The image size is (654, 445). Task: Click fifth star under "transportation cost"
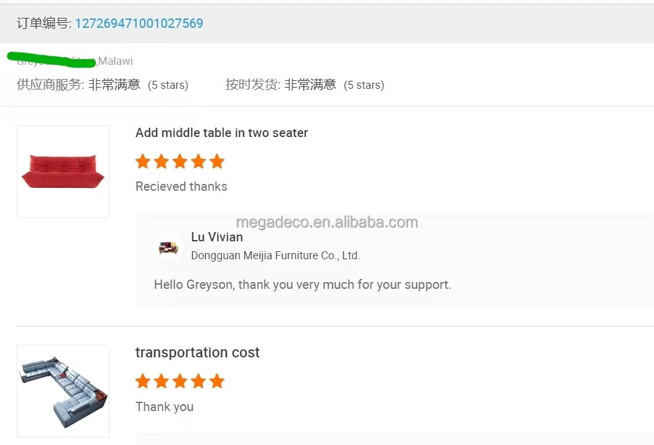(216, 381)
